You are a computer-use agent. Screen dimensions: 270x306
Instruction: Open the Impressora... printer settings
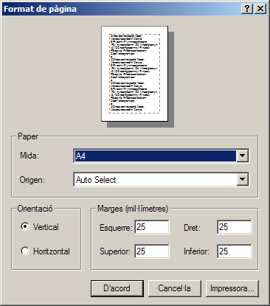click(x=232, y=288)
